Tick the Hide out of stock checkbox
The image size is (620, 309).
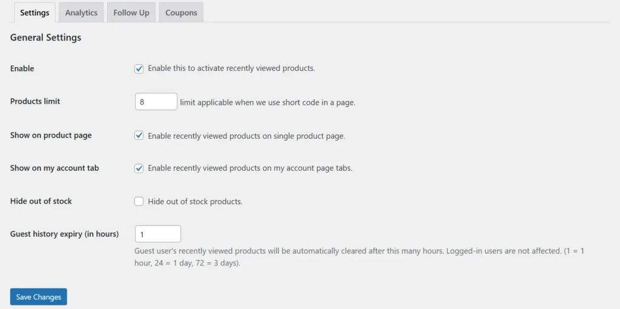pyautogui.click(x=139, y=202)
